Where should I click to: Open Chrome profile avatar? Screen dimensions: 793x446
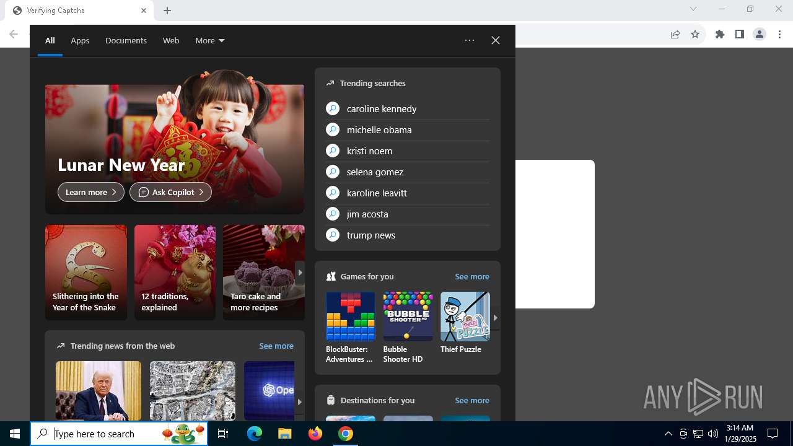(760, 34)
